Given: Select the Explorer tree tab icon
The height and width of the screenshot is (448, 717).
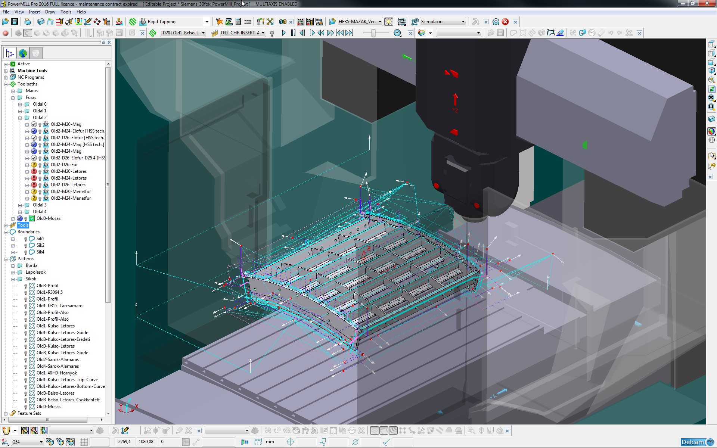Looking at the screenshot, I should [10, 53].
